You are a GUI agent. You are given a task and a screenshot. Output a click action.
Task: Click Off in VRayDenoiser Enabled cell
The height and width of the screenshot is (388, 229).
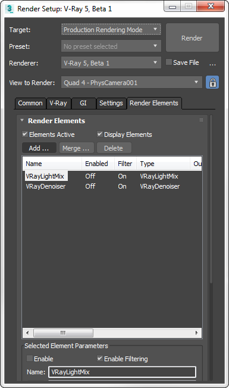[90, 186]
